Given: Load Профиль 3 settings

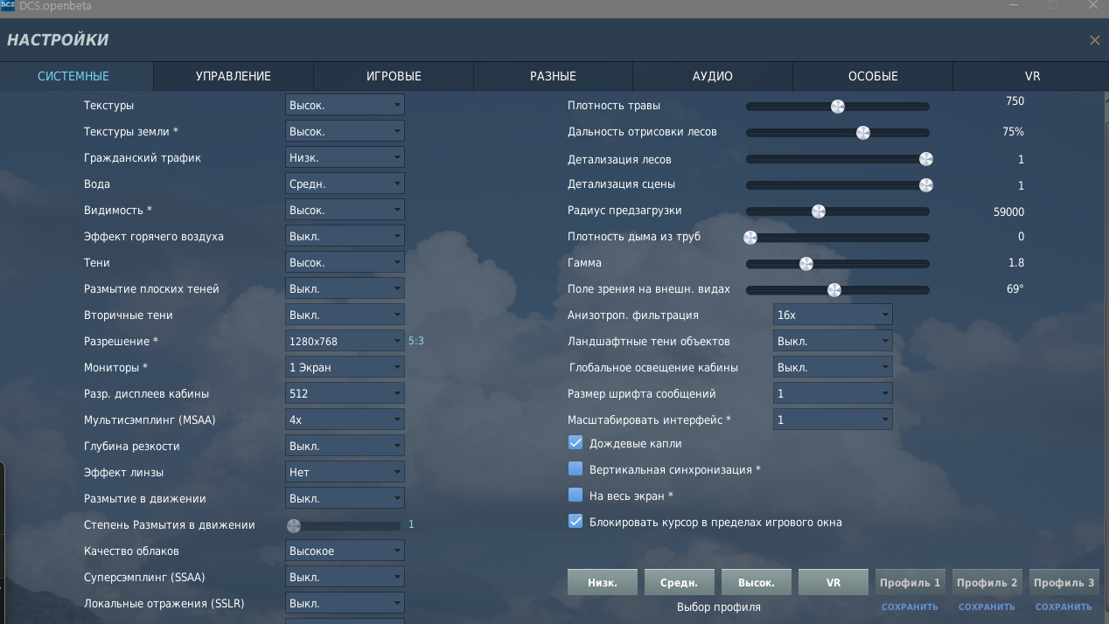Looking at the screenshot, I should 1064,582.
